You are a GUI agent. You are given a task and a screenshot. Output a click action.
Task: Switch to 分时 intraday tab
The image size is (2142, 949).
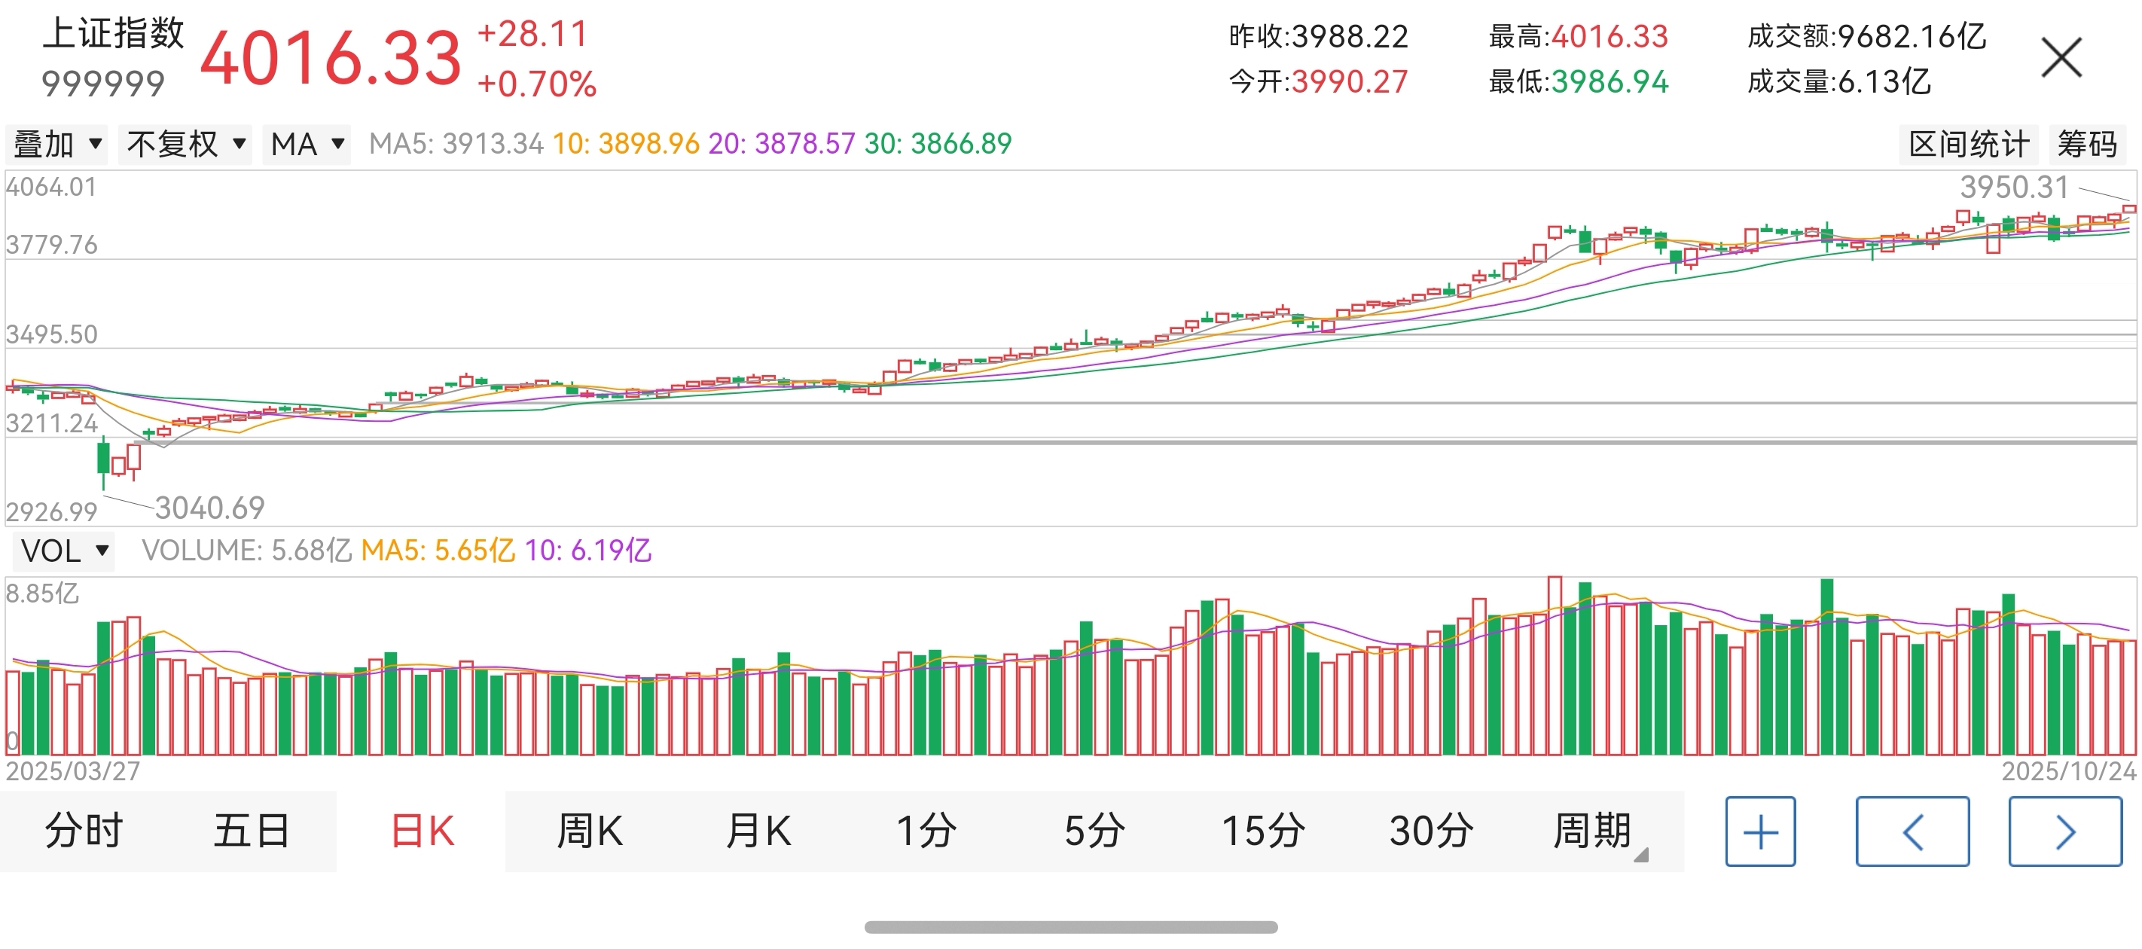(x=84, y=831)
